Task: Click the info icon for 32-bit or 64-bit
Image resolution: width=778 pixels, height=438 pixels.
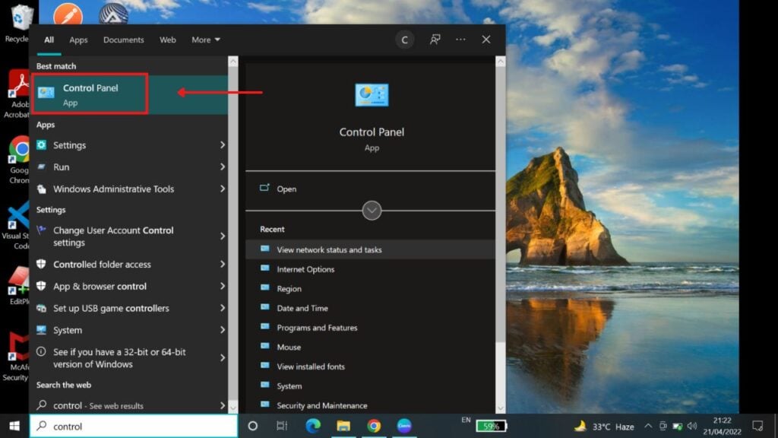Action: click(x=42, y=351)
